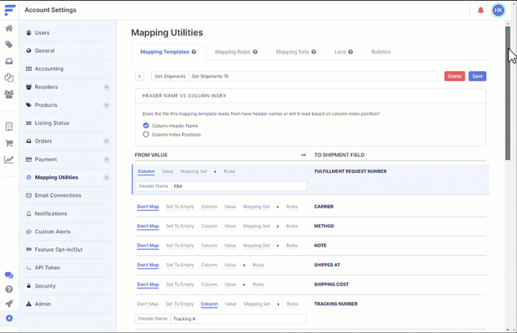
Task: Click help icon beside Lists tab
Action: click(350, 52)
